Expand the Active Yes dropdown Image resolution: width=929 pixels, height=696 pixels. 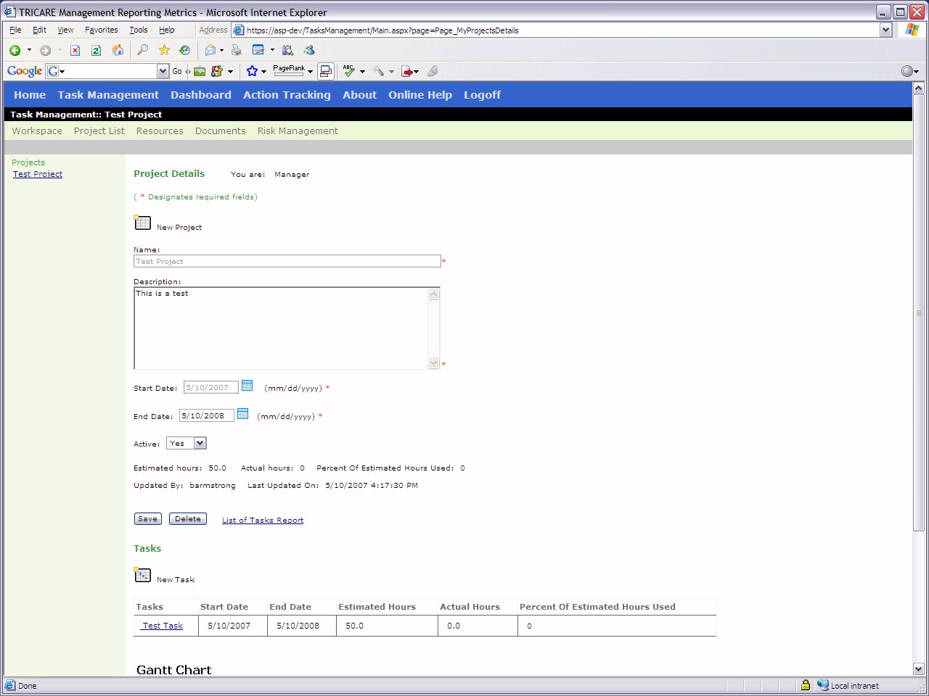pyautogui.click(x=200, y=443)
